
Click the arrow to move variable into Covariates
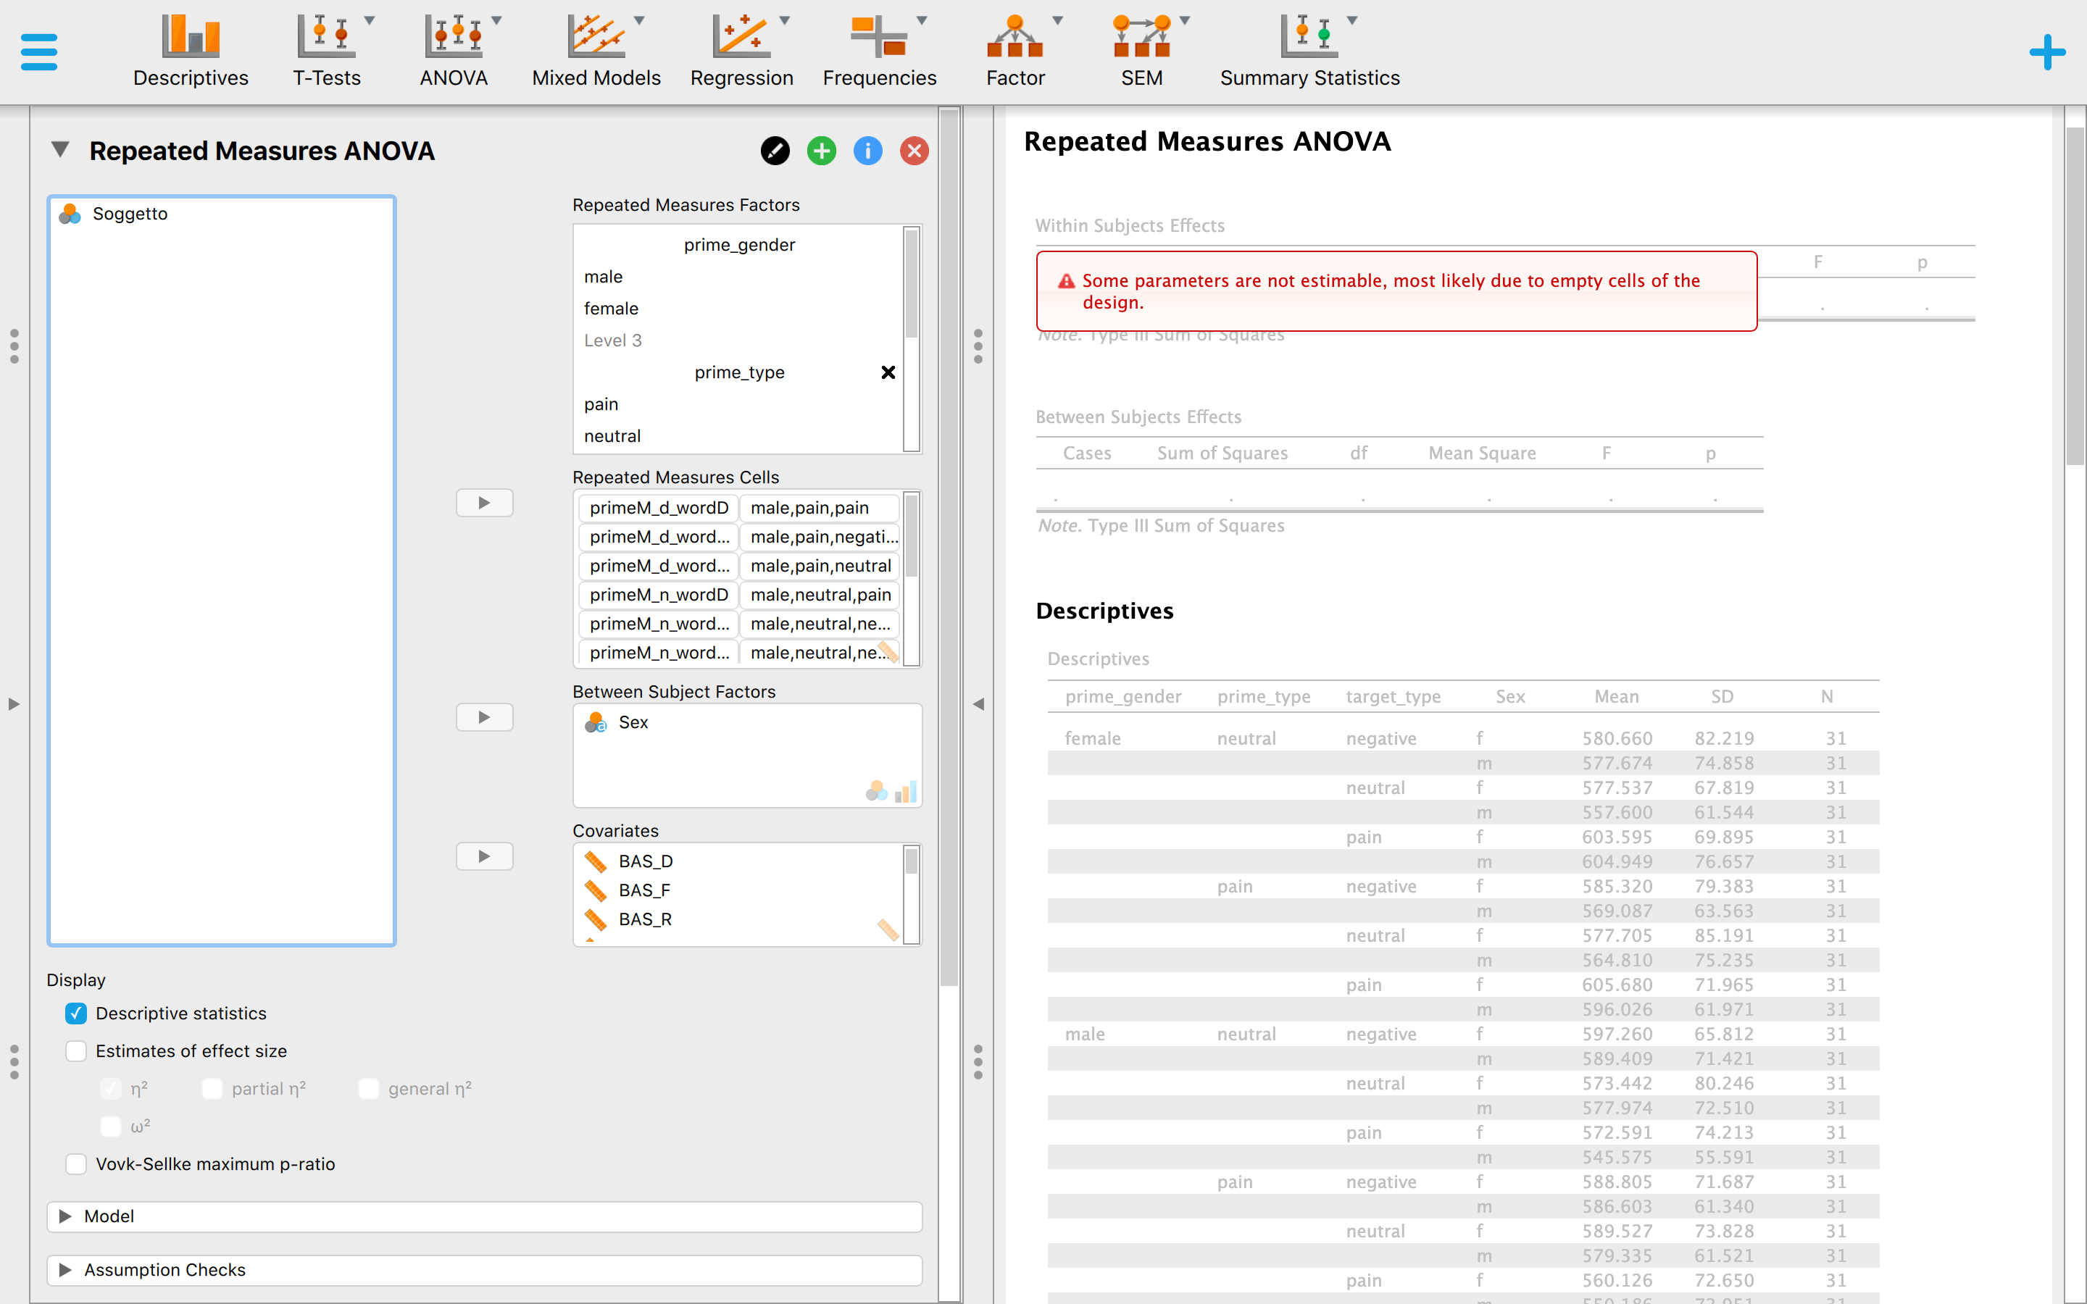tap(484, 856)
